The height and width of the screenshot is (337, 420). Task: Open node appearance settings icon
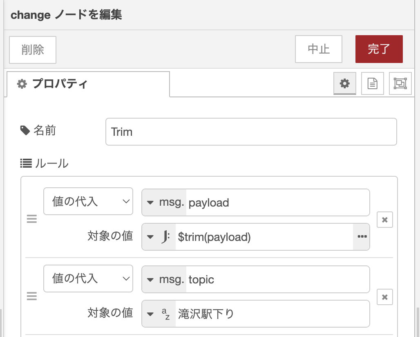400,83
